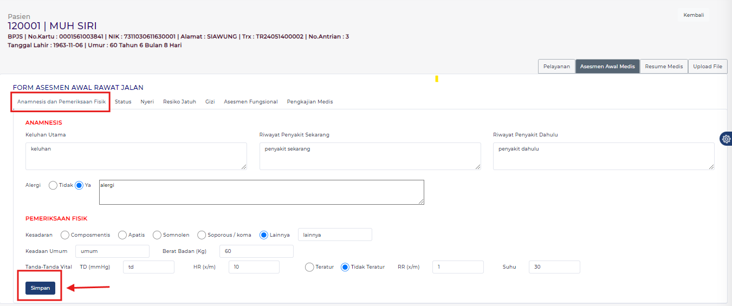Switch to Resiko Jatuh section
Viewport: 732px width, 306px height.
pyautogui.click(x=179, y=102)
